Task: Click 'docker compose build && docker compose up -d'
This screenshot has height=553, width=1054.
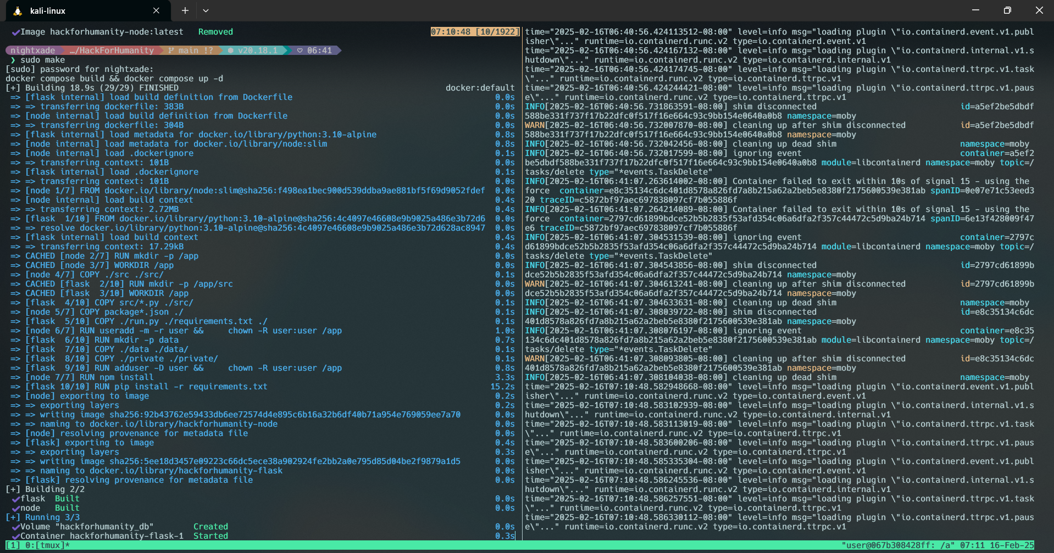Action: coord(114,79)
